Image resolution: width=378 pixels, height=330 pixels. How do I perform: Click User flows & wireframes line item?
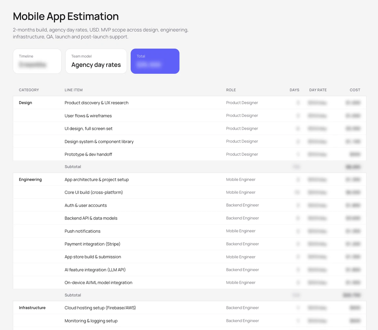pyautogui.click(x=88, y=116)
